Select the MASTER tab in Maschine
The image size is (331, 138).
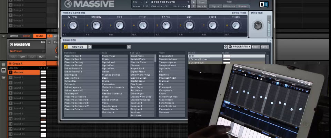click(14, 36)
